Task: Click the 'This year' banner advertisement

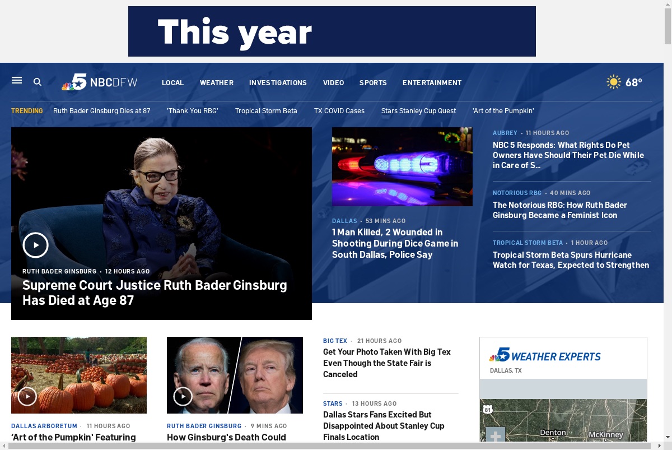Action: 332,31
